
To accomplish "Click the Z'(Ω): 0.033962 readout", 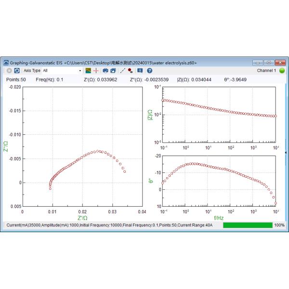I will [101, 79].
